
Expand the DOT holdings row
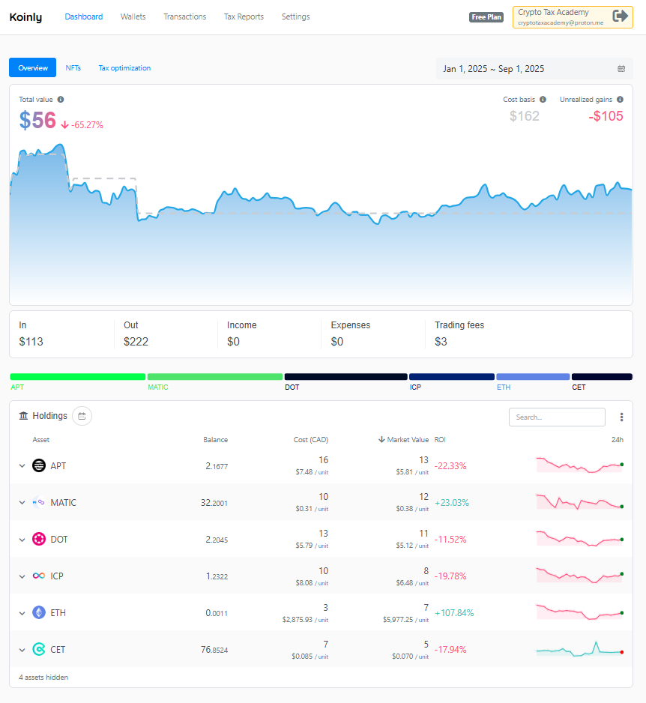tap(22, 540)
